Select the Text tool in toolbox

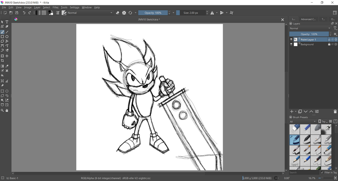[x=7, y=22]
